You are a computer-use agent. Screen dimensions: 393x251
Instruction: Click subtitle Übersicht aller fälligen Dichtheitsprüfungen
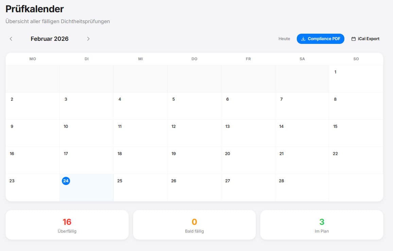[x=58, y=21]
